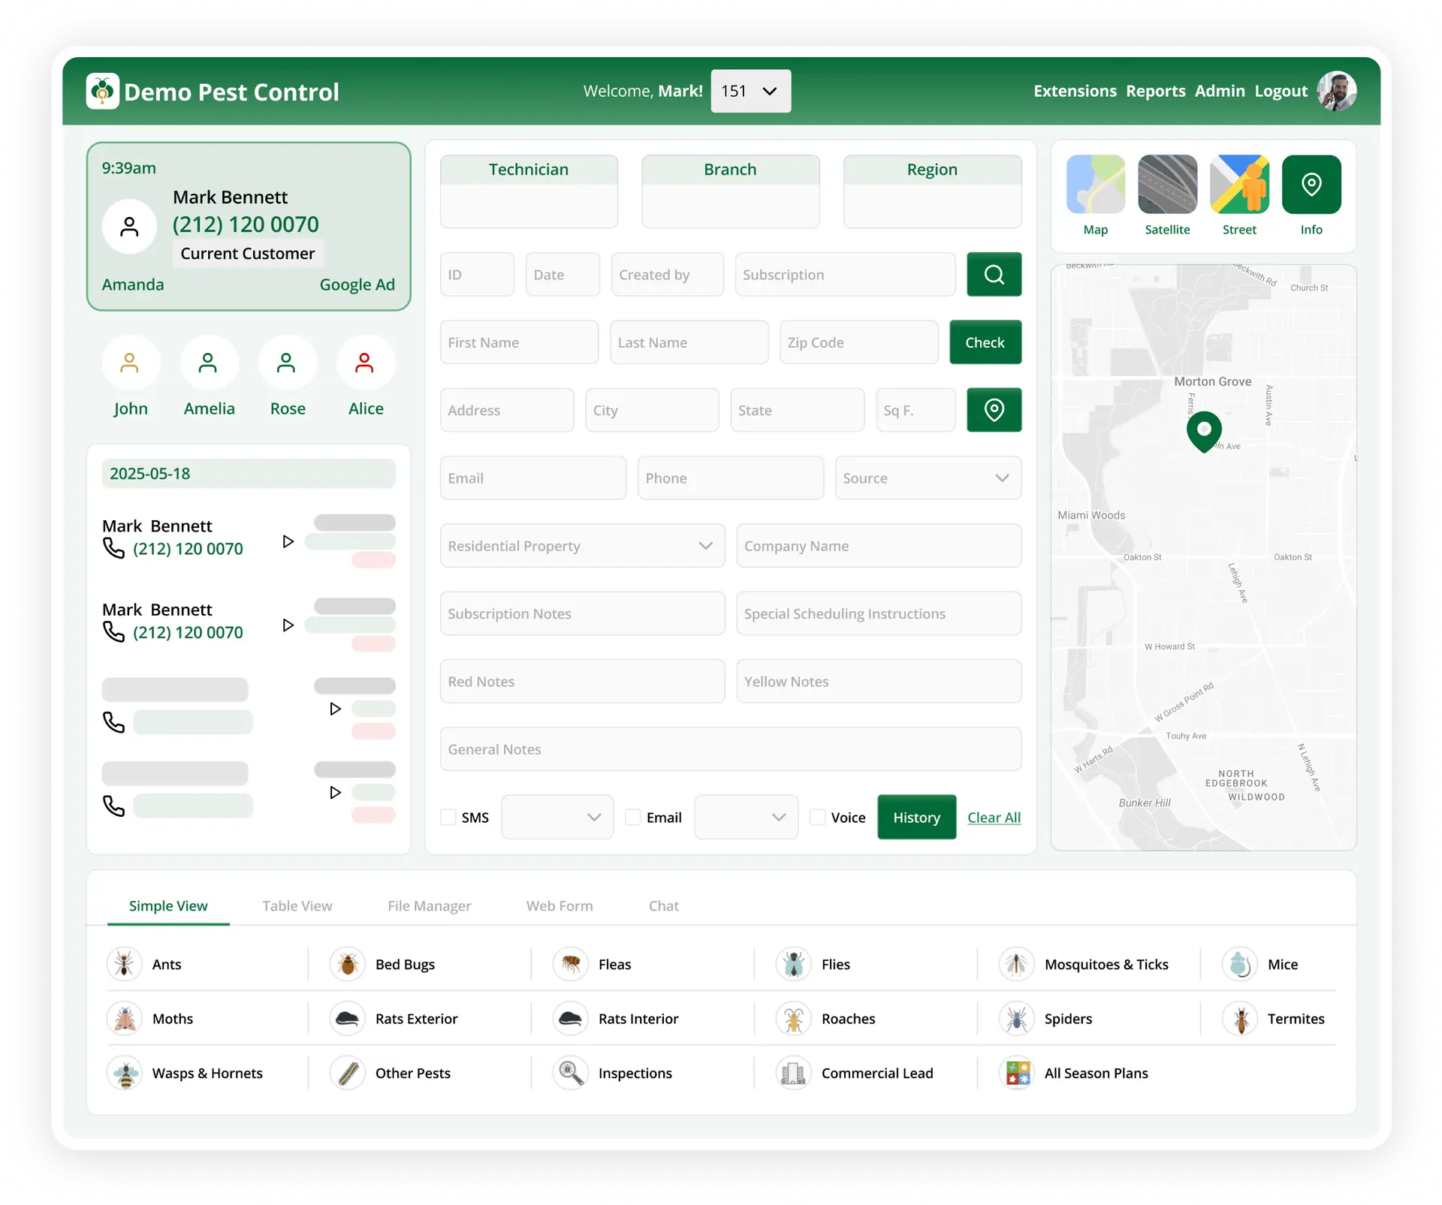The image size is (1442, 1205).
Task: Enable the SMS checkbox
Action: [448, 818]
